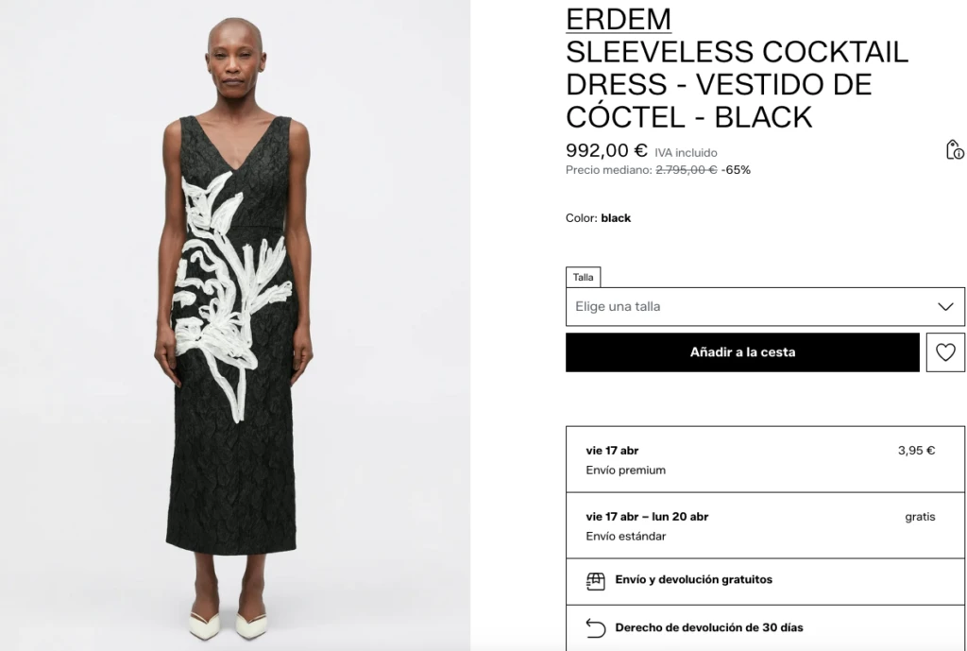
Task: Click the size dropdown chevron arrow
Action: pos(945,307)
